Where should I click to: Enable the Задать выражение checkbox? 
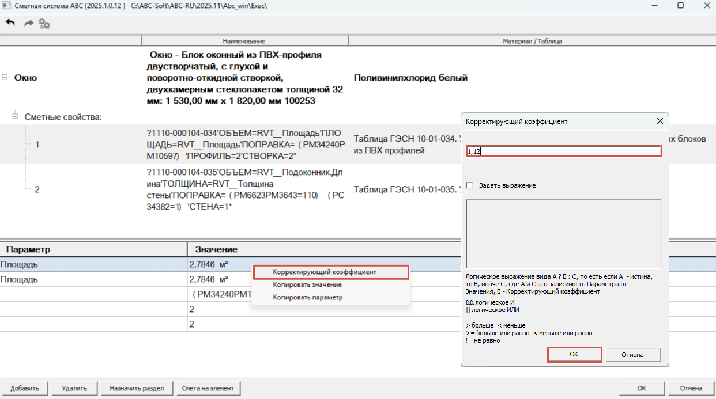tap(469, 185)
